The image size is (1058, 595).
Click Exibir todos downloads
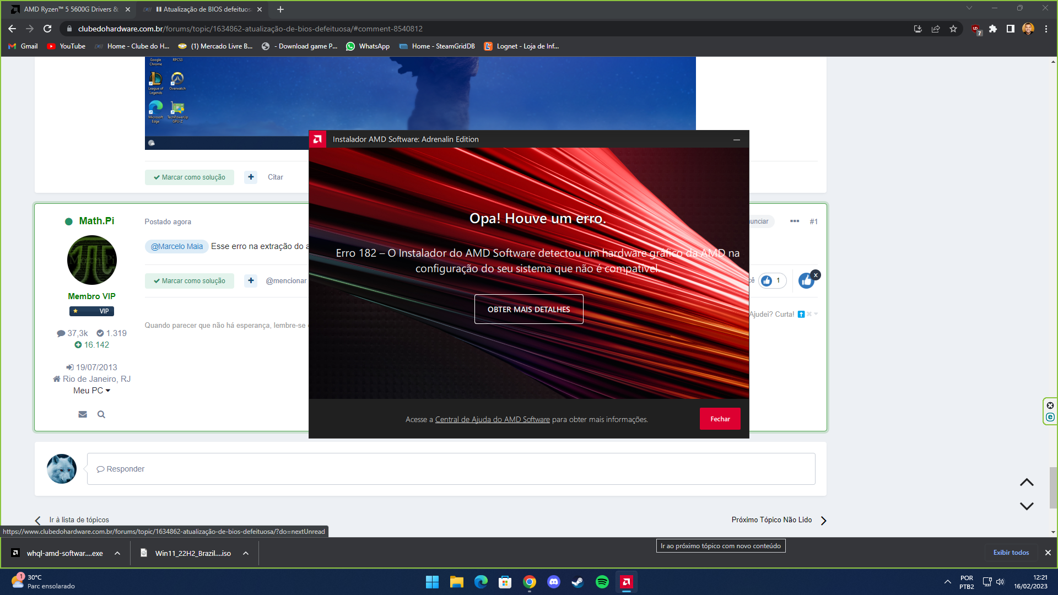coord(1011,553)
